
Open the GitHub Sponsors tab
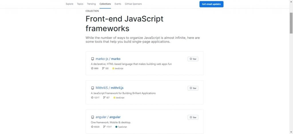point(133,4)
